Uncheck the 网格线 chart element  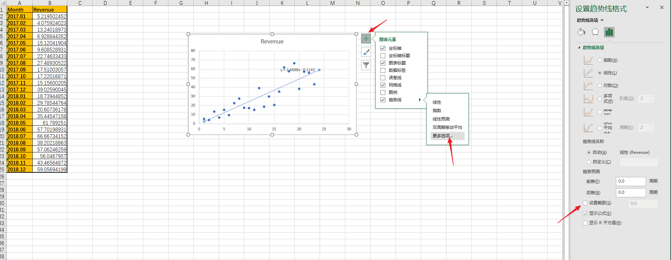383,85
